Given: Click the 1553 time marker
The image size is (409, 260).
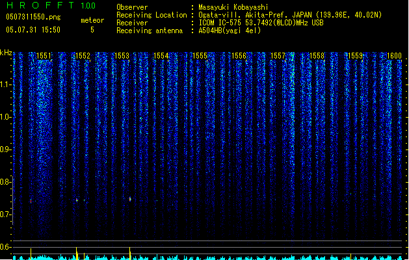Looking at the screenshot, I should coord(122,56).
